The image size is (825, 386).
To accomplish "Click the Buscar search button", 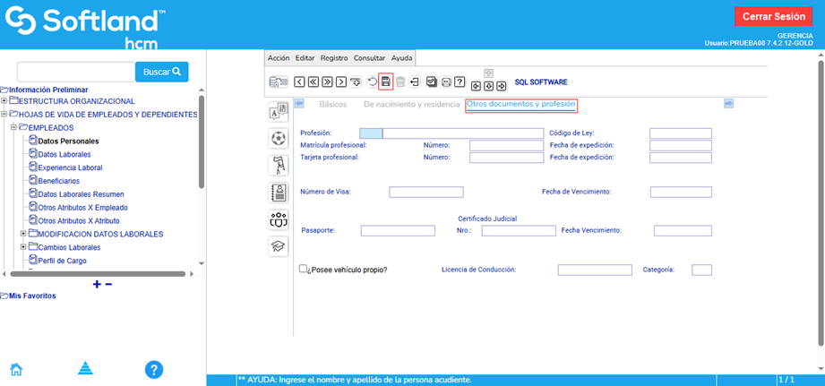I will (x=162, y=72).
